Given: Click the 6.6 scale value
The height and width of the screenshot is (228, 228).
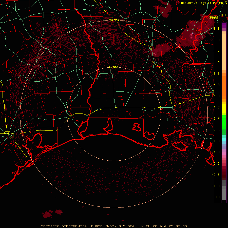Looking at the screenshot, I should 217,73.
